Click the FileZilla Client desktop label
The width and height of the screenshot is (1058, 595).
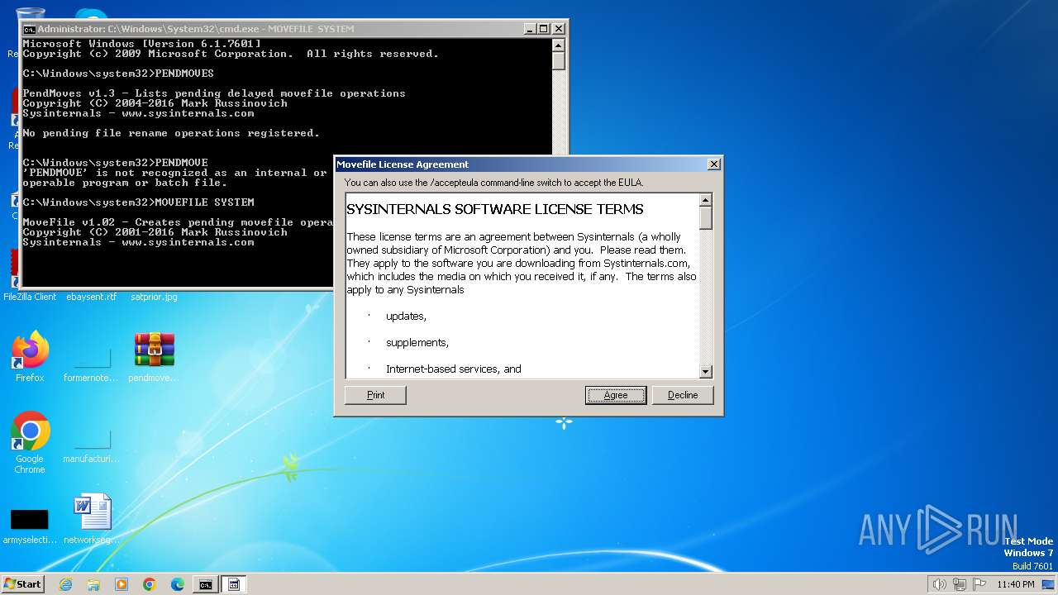click(30, 297)
